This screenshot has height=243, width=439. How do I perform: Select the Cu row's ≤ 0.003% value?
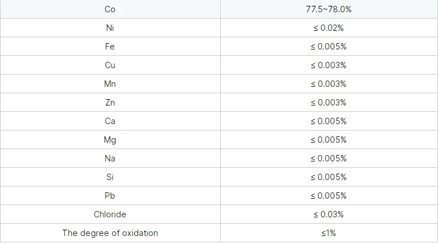[x=329, y=65]
